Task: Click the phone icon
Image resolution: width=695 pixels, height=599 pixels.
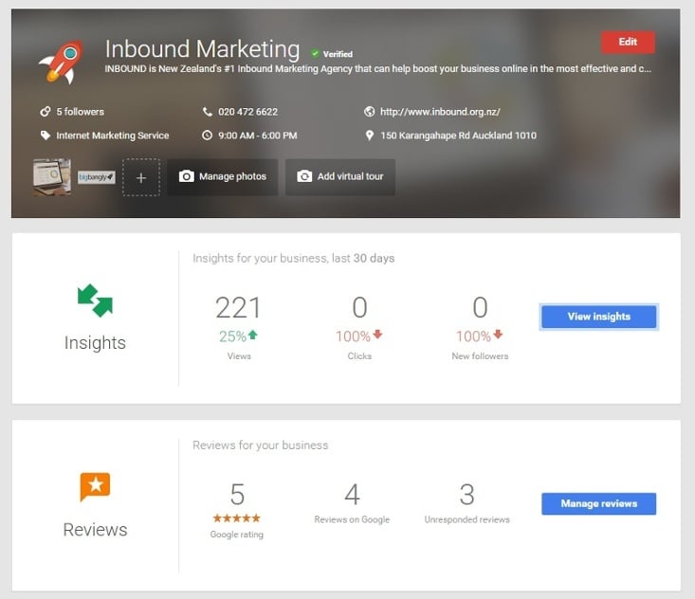Action: [x=207, y=112]
